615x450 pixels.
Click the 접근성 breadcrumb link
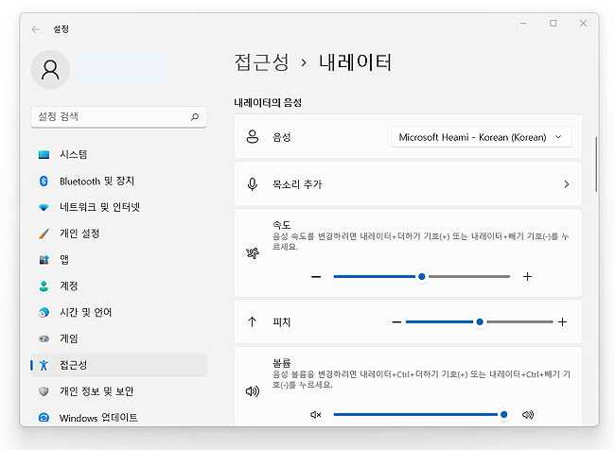[261, 62]
